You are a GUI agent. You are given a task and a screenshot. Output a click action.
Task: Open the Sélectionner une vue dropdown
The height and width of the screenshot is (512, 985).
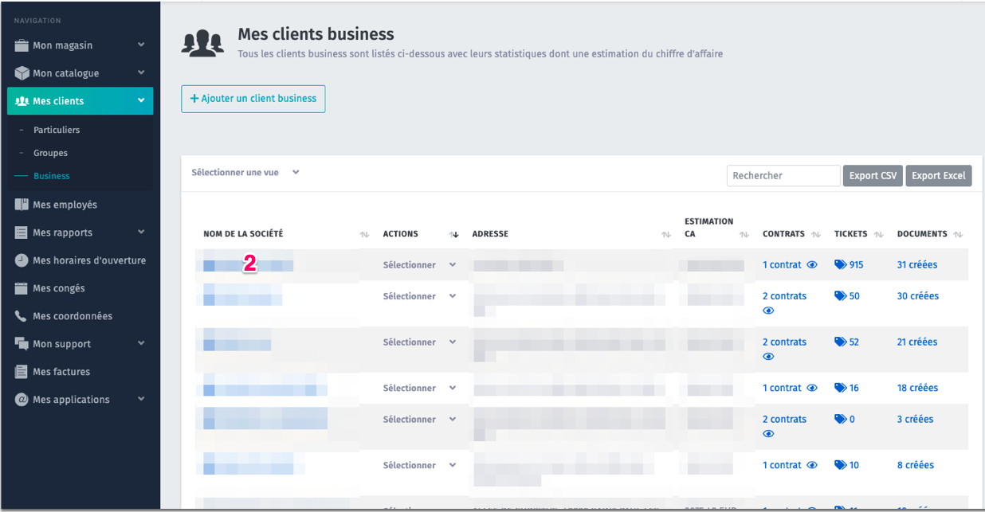[245, 172]
